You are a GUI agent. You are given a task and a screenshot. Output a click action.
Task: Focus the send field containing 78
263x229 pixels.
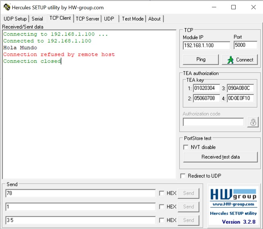point(81,193)
